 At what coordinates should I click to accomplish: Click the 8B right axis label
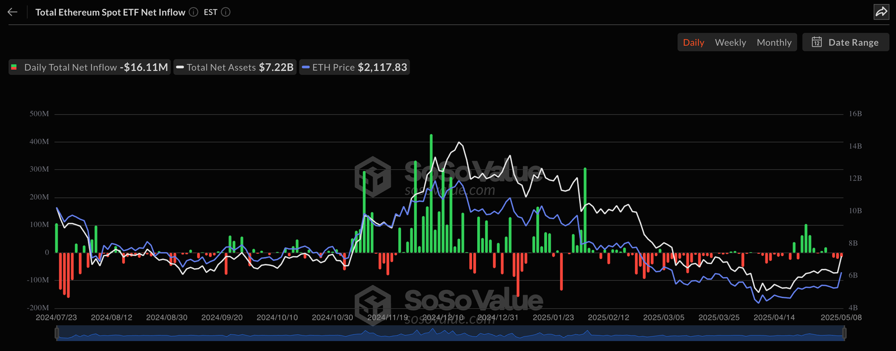[853, 244]
